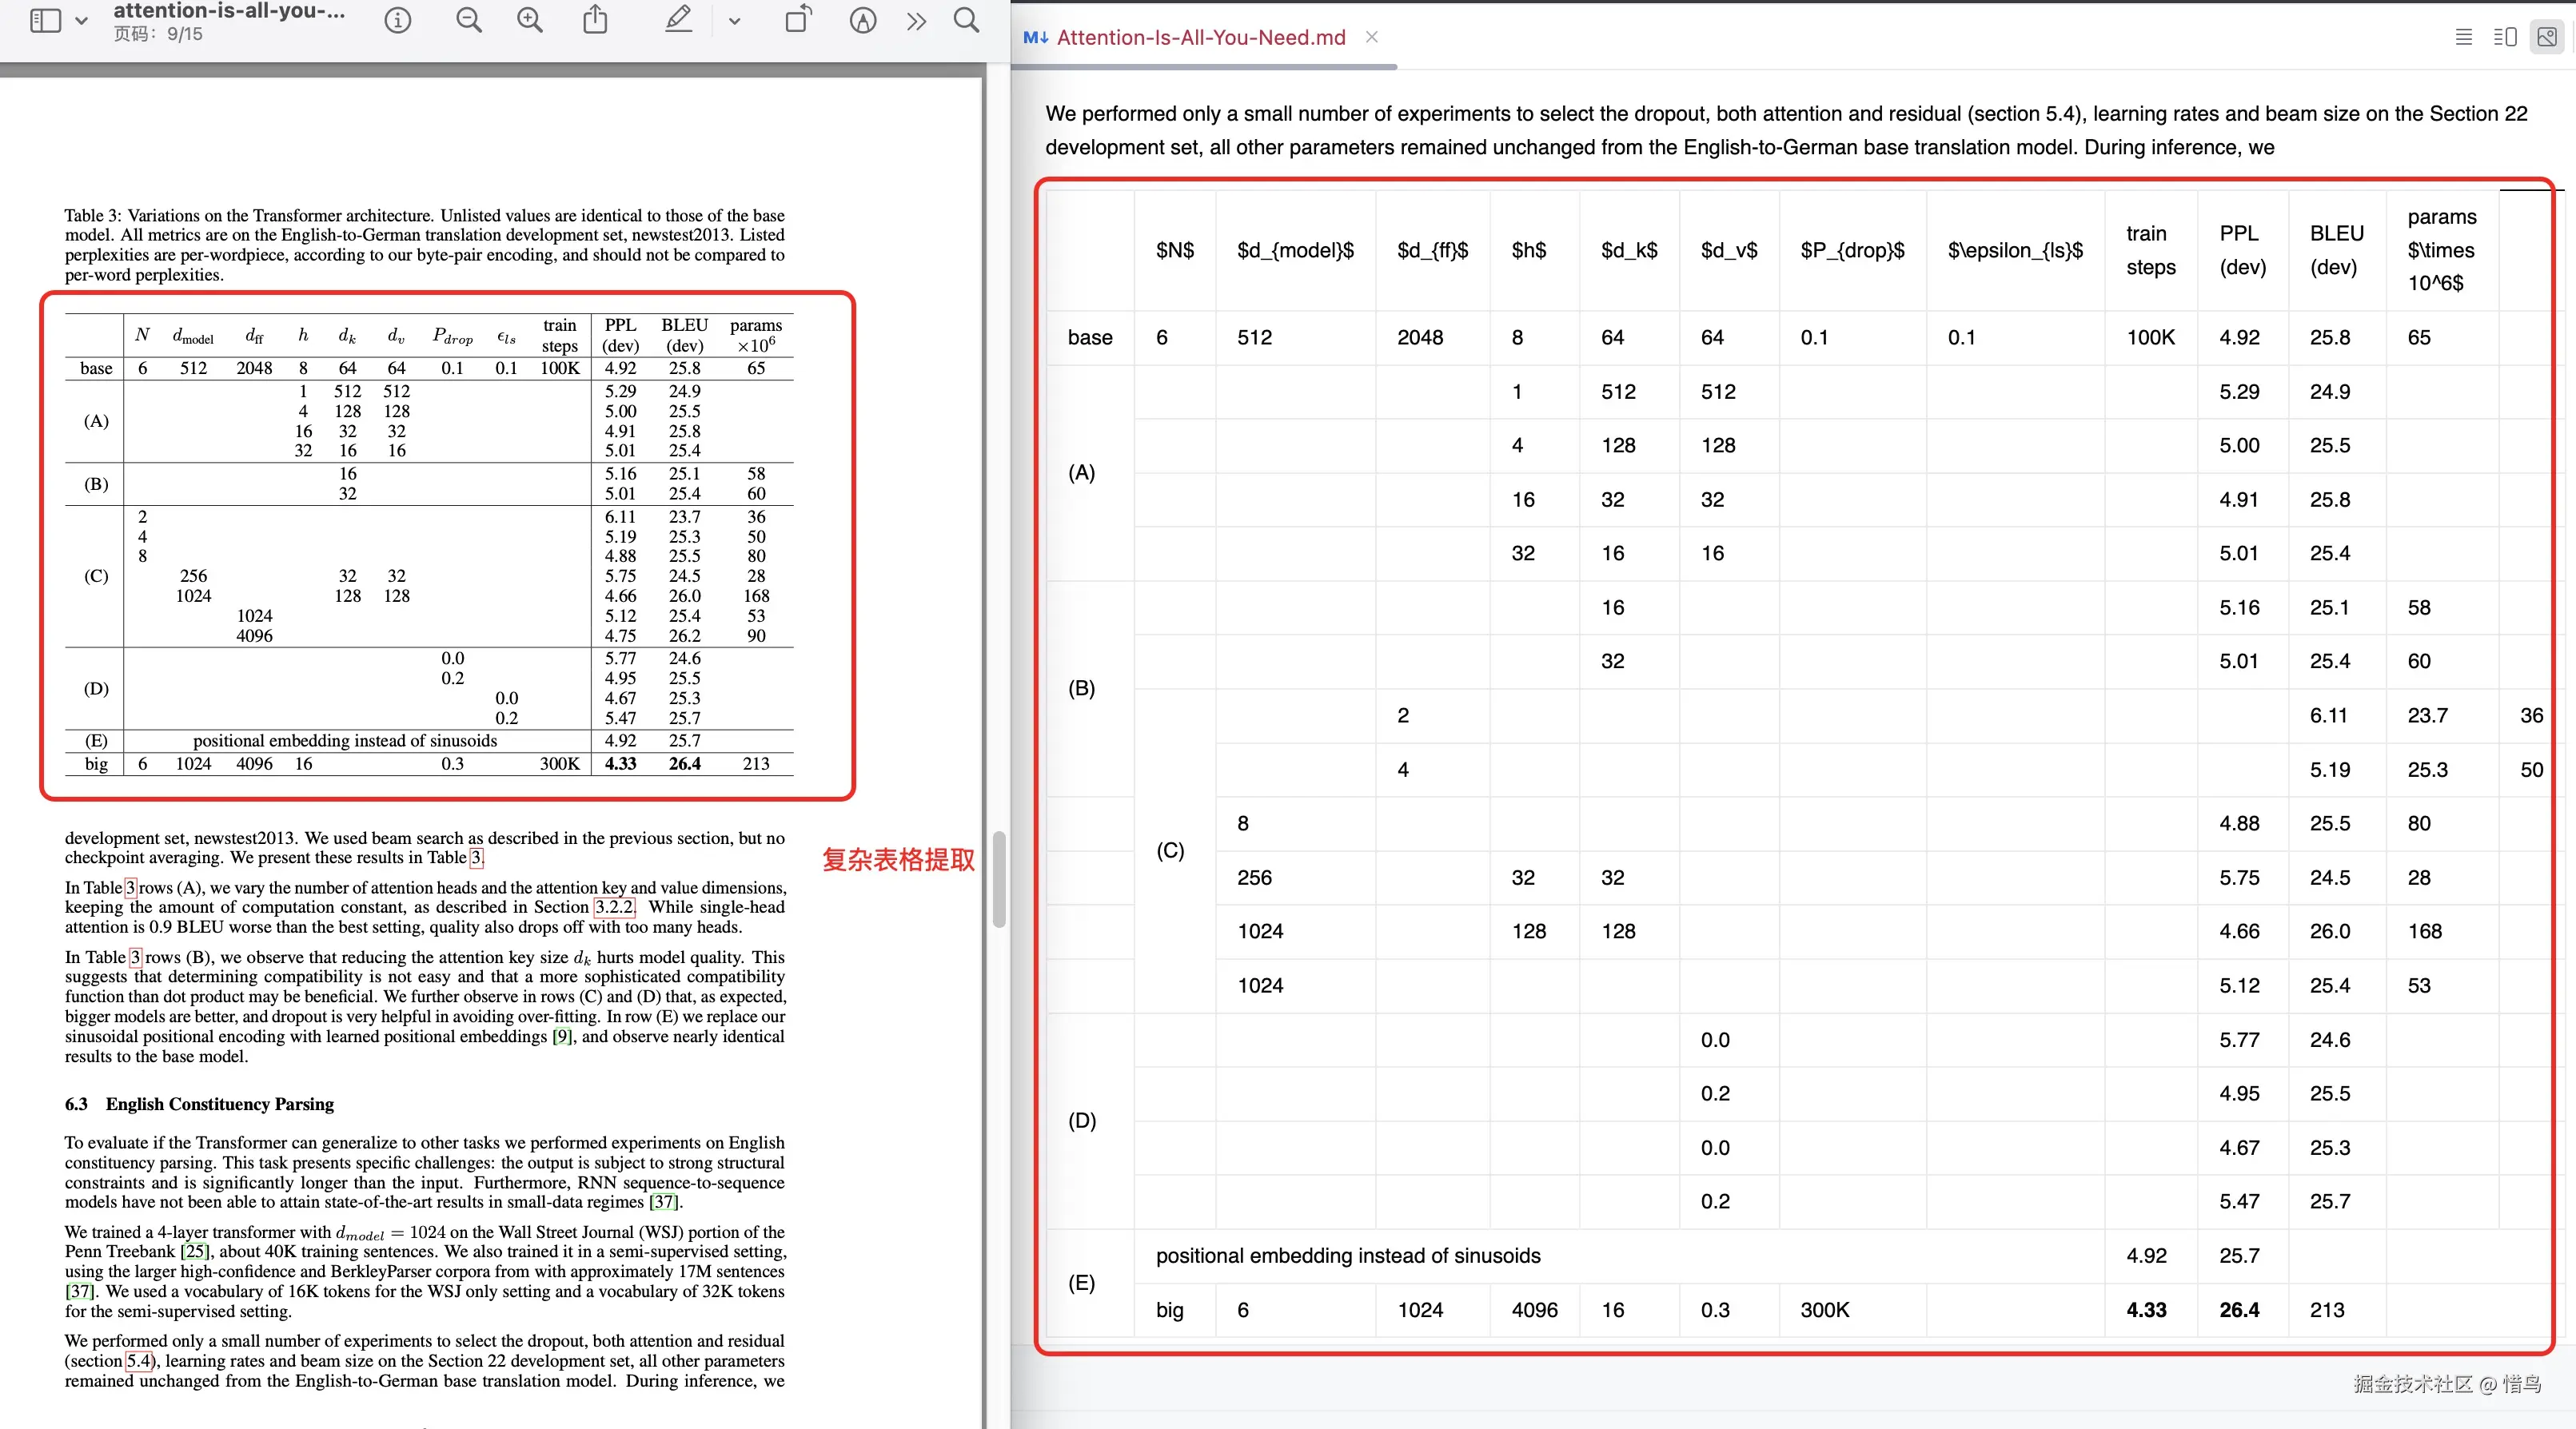Select the highlight pen tool

coord(679,19)
